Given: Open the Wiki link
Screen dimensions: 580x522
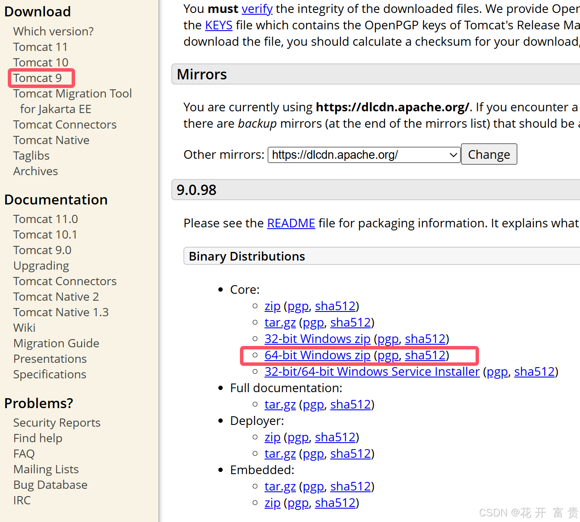Looking at the screenshot, I should [25, 328].
